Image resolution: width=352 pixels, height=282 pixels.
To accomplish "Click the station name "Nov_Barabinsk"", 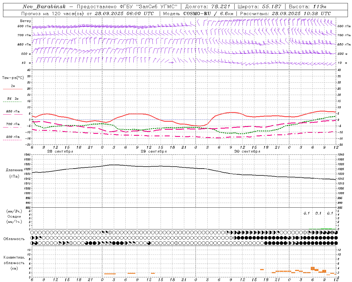I will coord(44,7).
